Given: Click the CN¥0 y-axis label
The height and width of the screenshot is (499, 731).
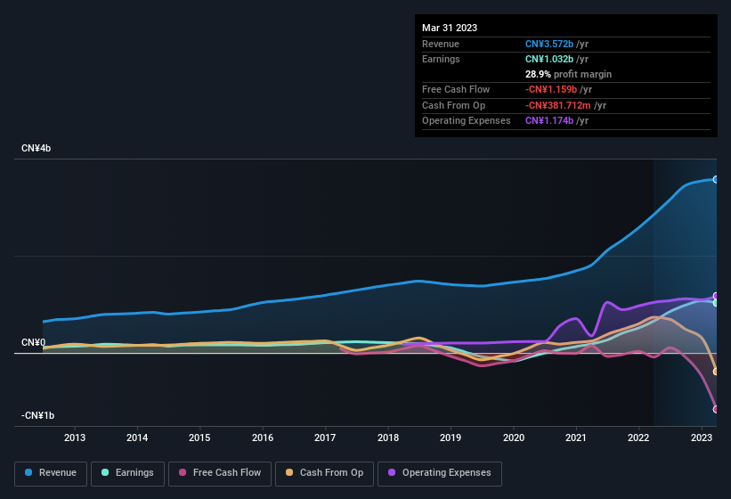Looking at the screenshot, I should pos(34,343).
